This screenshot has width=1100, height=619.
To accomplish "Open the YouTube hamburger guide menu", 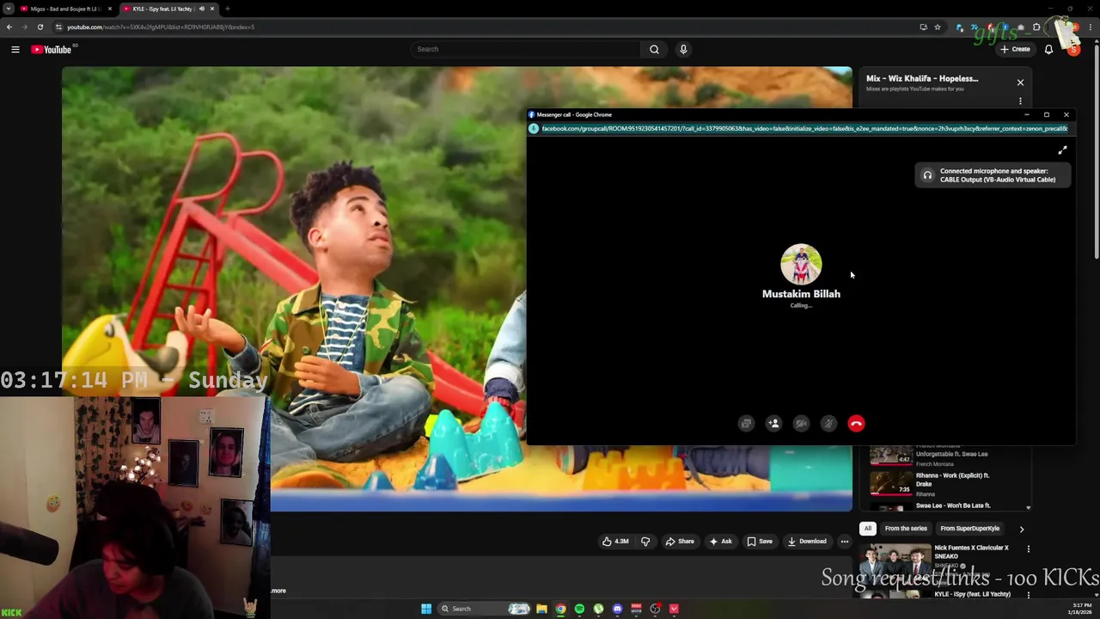I will [15, 49].
